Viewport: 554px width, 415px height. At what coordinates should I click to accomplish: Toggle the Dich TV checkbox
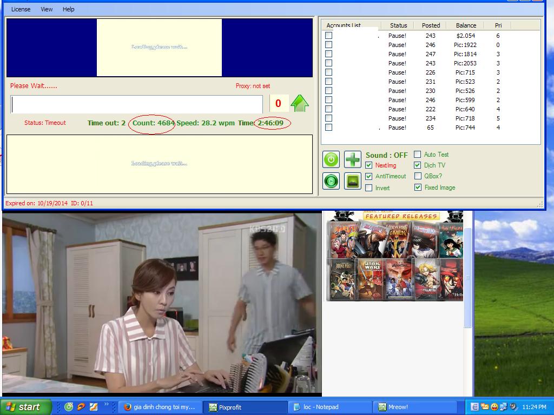[x=418, y=165]
